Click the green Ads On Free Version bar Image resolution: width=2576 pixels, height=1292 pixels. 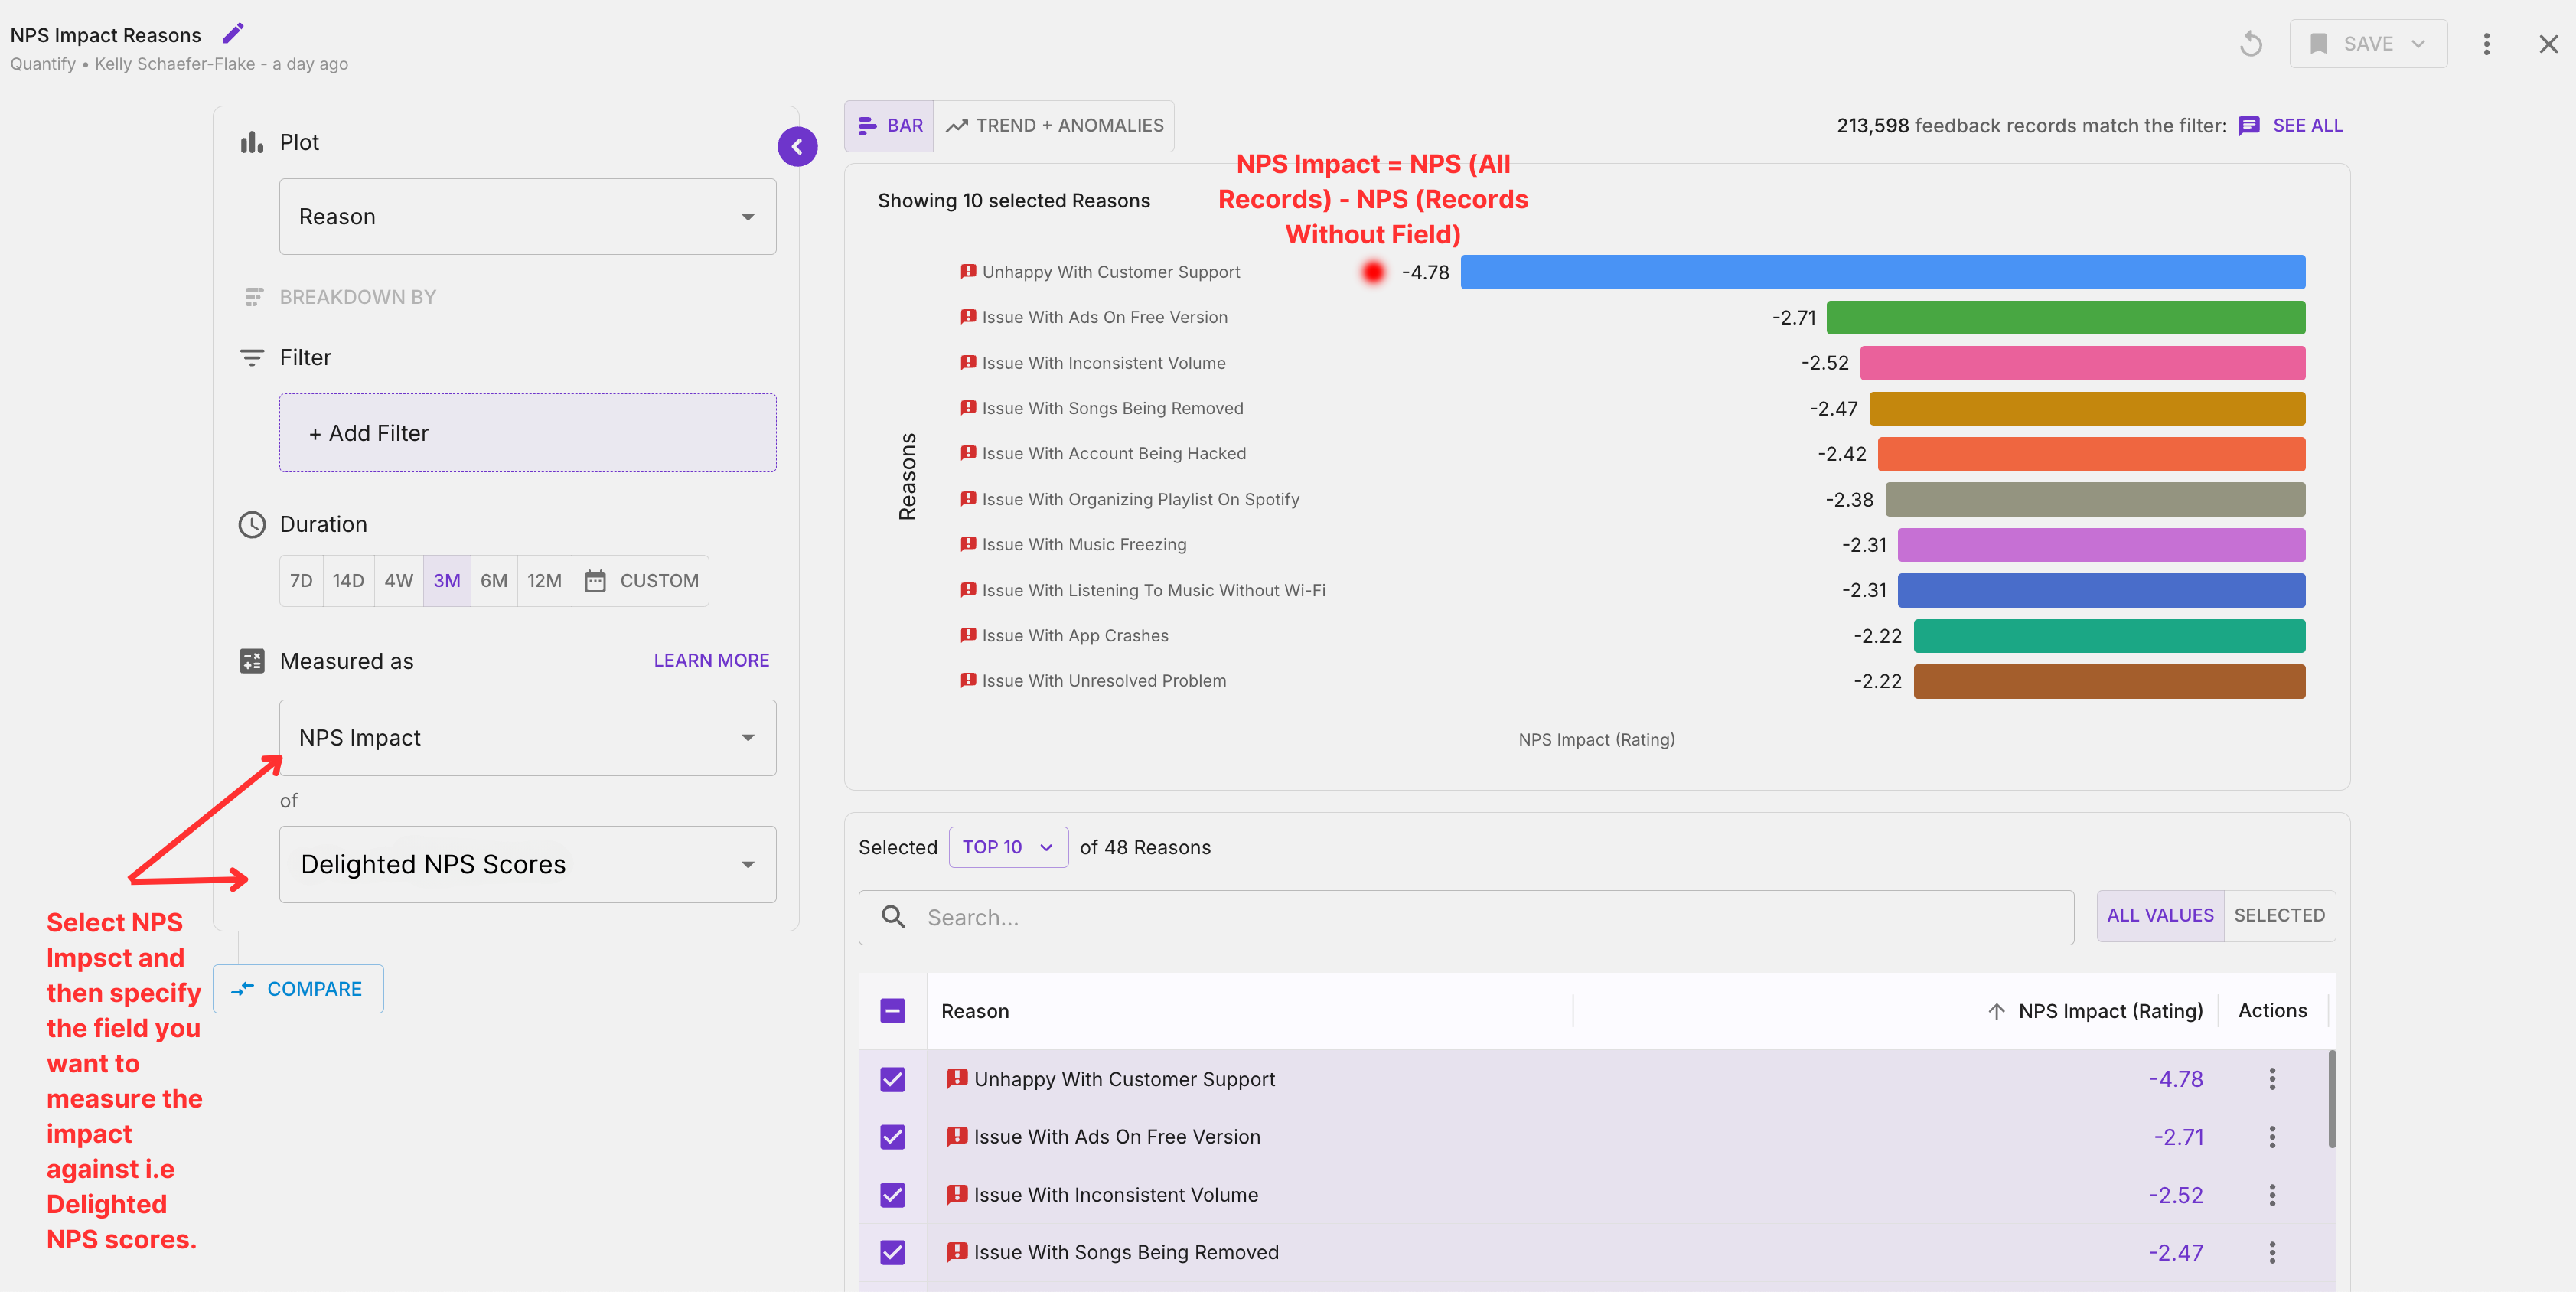tap(2065, 318)
